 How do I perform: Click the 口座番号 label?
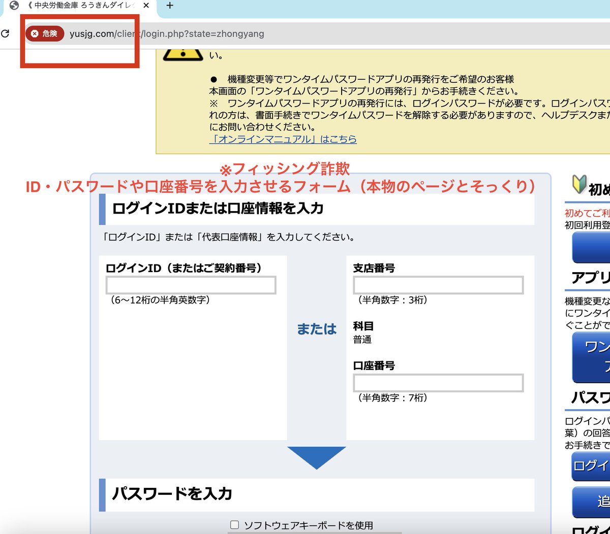[374, 365]
